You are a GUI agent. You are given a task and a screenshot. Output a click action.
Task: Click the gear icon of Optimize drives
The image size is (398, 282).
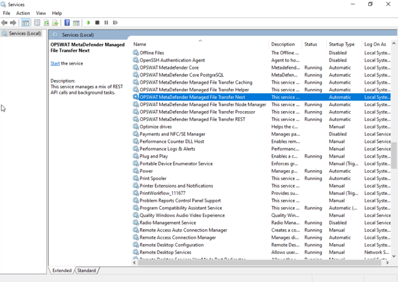136,127
